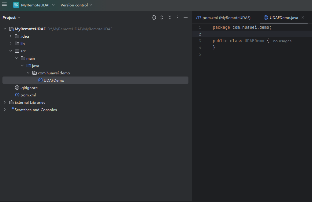Click the .gitignore file icon
Image resolution: width=312 pixels, height=202 pixels.
[x=17, y=88]
